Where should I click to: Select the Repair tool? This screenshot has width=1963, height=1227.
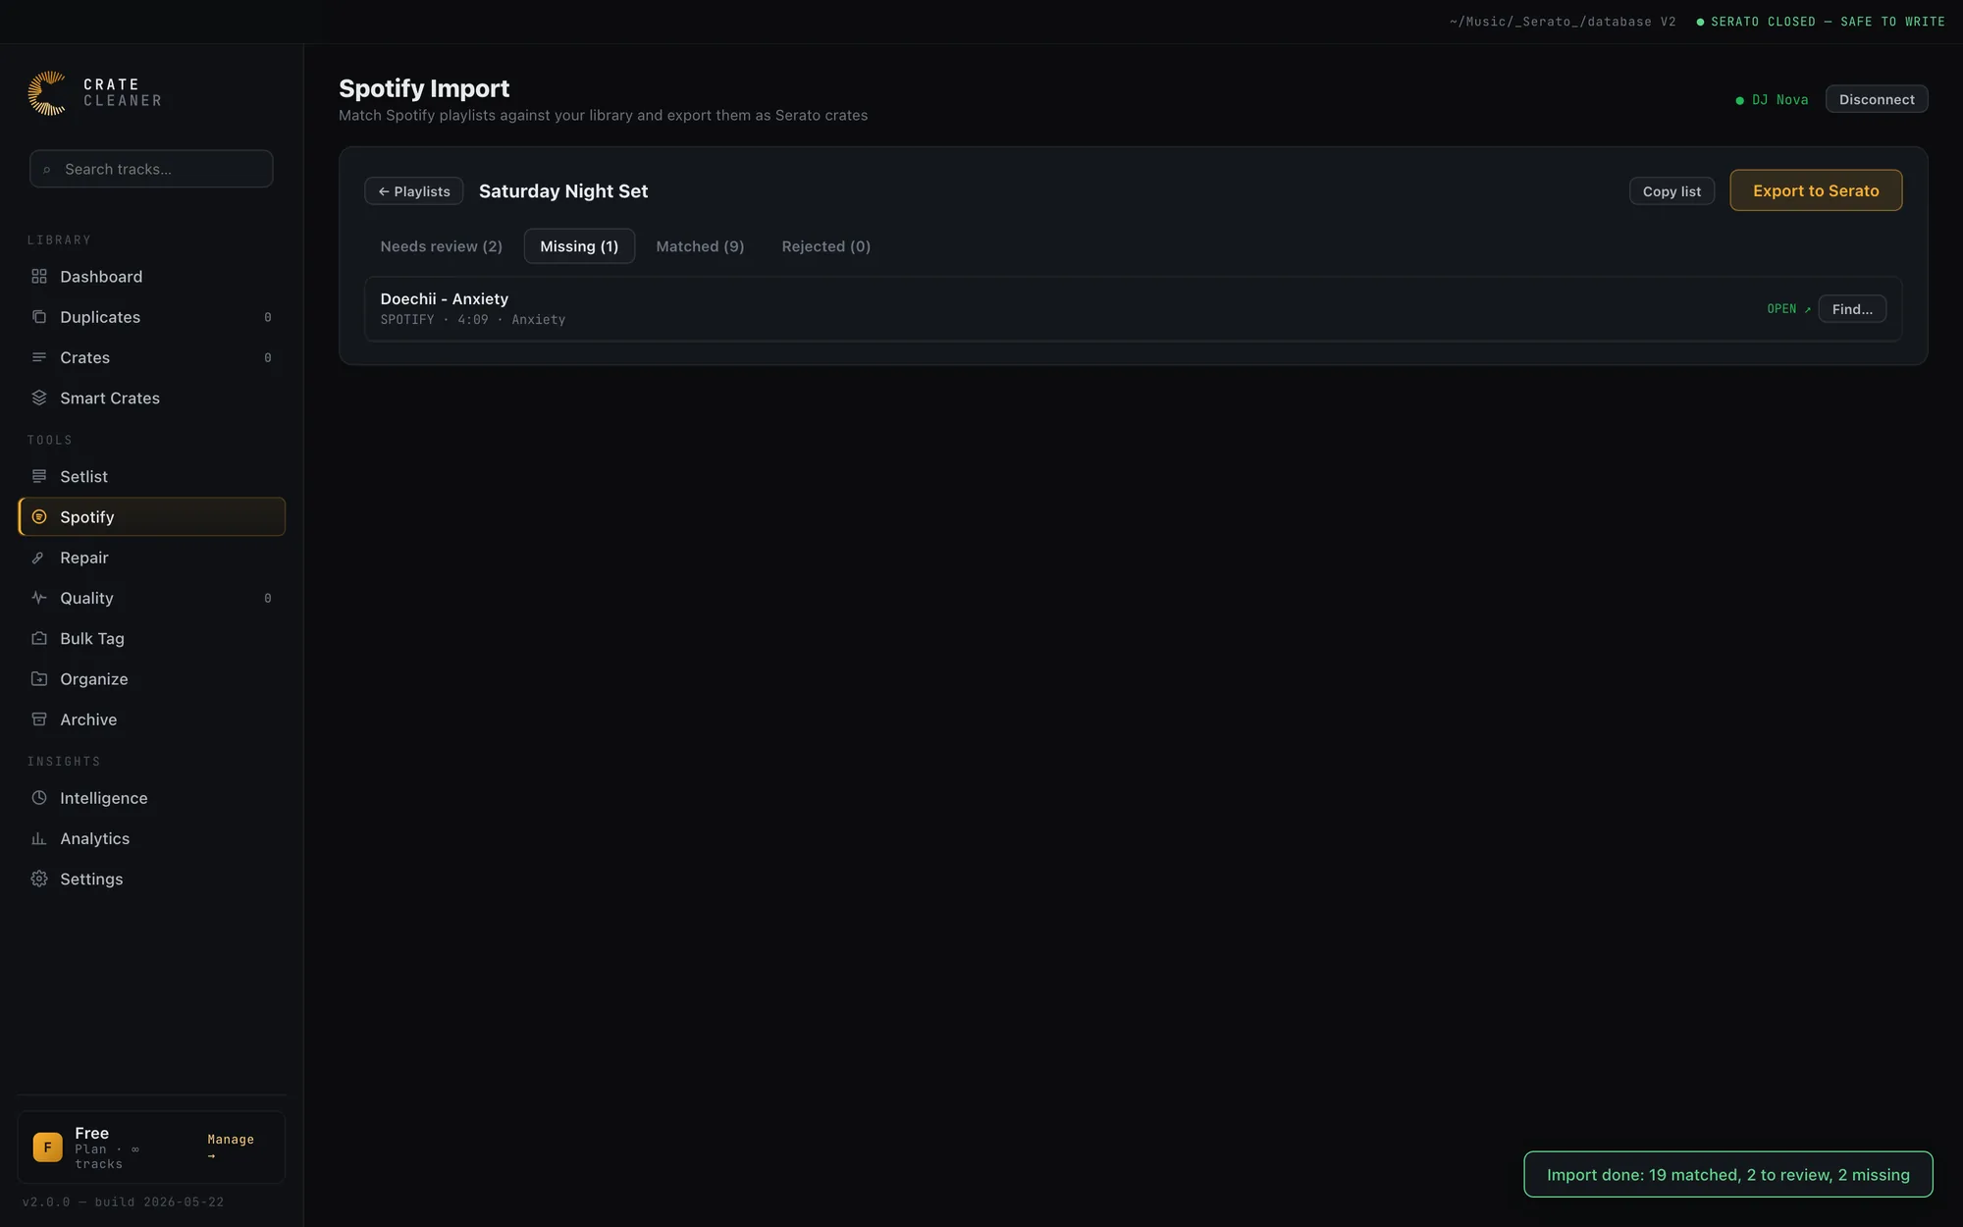pyautogui.click(x=152, y=558)
